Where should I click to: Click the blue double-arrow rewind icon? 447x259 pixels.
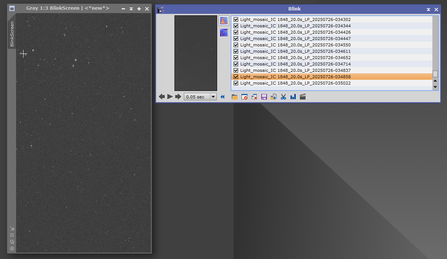[x=222, y=97]
